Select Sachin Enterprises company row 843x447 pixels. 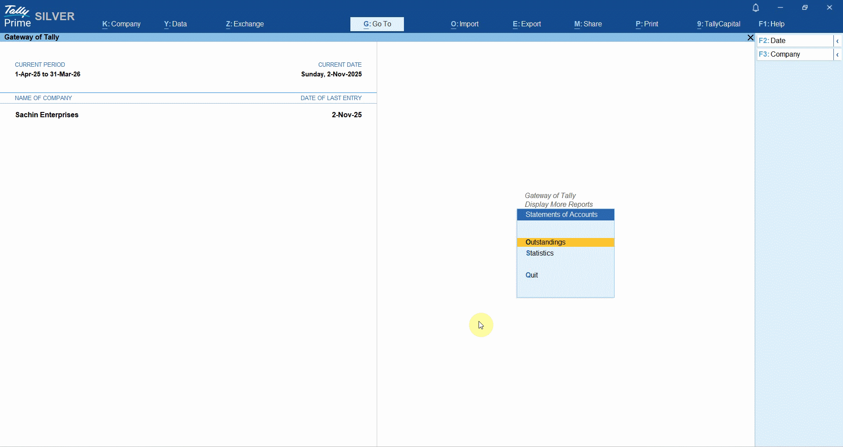47,115
